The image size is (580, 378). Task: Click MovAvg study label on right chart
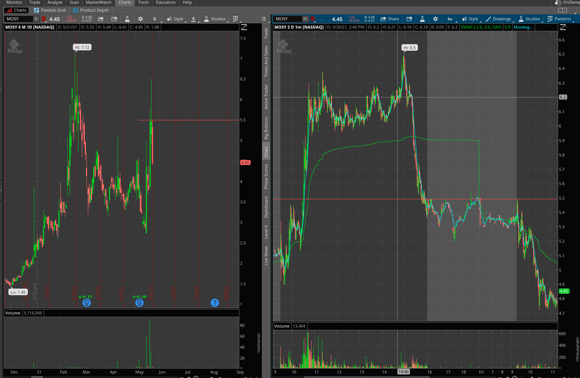(x=523, y=27)
